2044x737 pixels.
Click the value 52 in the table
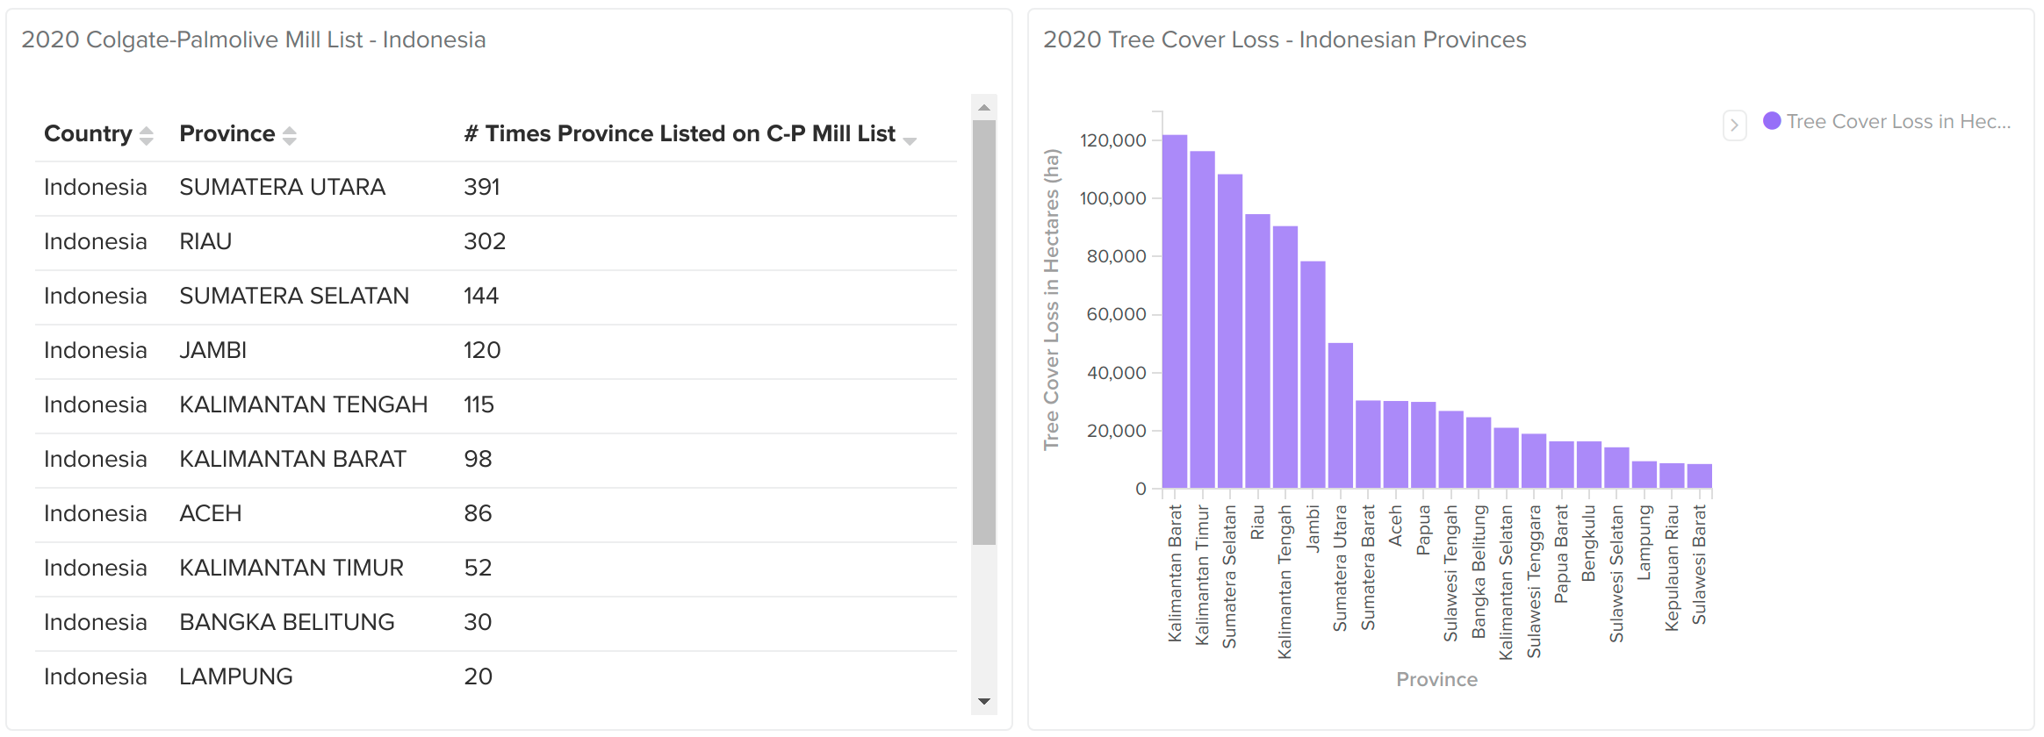pos(478,568)
